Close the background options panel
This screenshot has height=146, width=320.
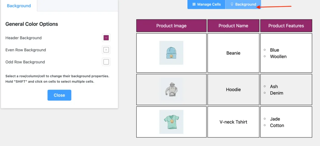[59, 95]
